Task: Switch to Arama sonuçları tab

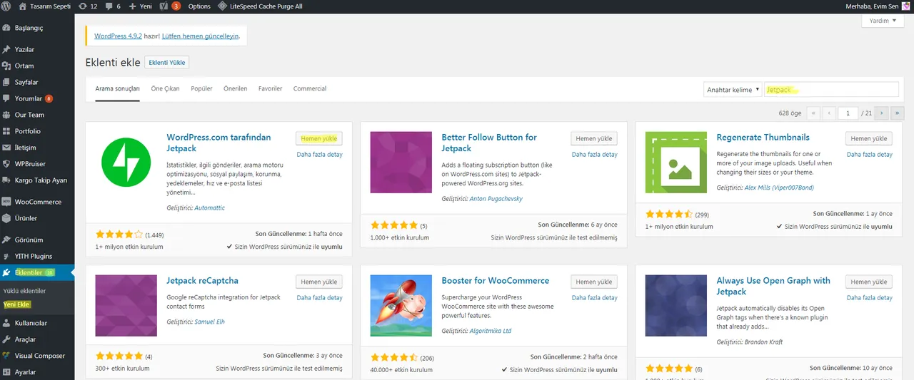Action: [118, 88]
